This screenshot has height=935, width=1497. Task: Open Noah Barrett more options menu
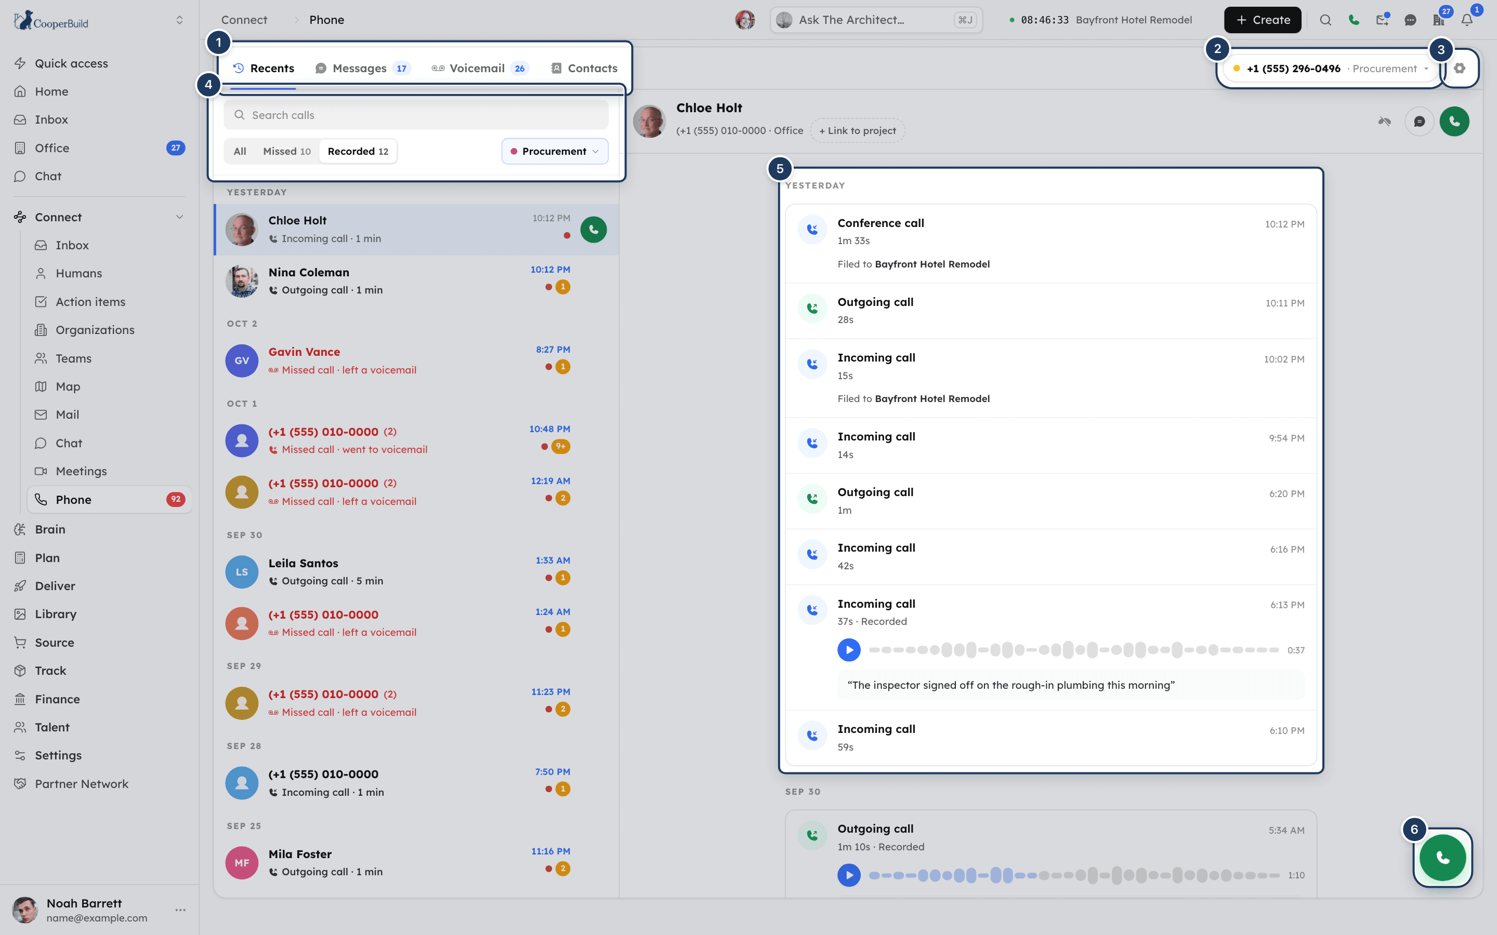[181, 910]
